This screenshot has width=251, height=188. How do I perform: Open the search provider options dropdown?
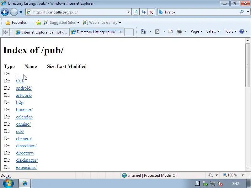click(248, 12)
